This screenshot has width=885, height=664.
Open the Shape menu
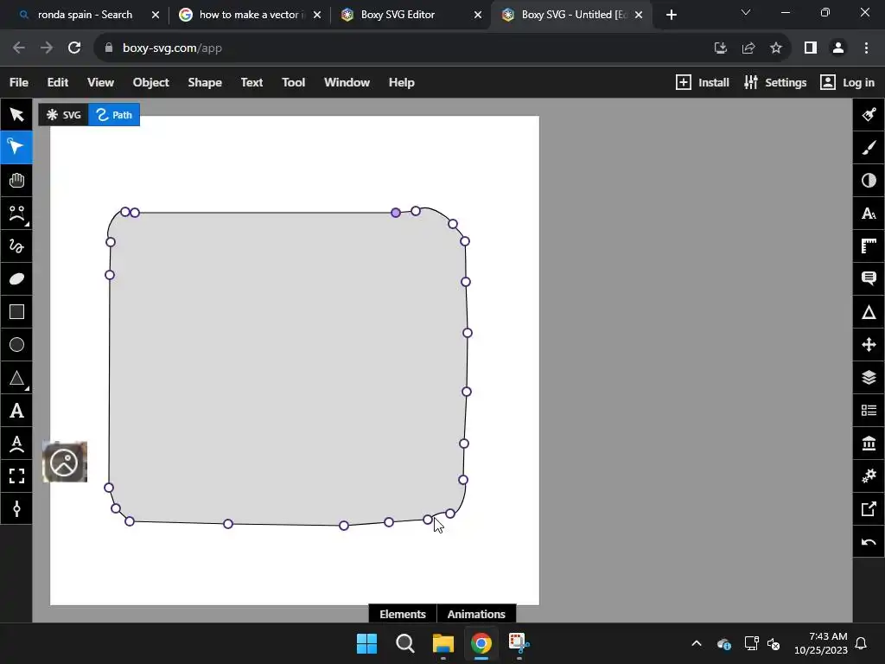point(204,82)
